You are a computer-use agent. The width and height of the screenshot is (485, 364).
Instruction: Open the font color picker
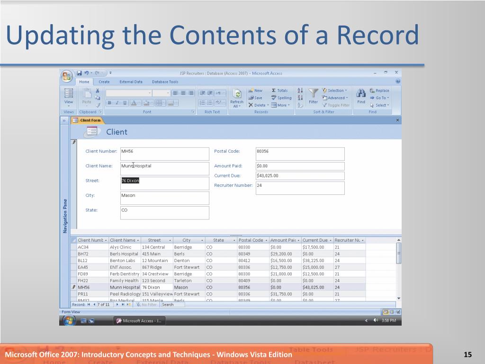[x=135, y=103]
